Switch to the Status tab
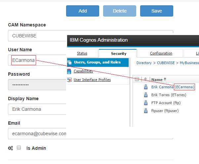 click(82, 53)
